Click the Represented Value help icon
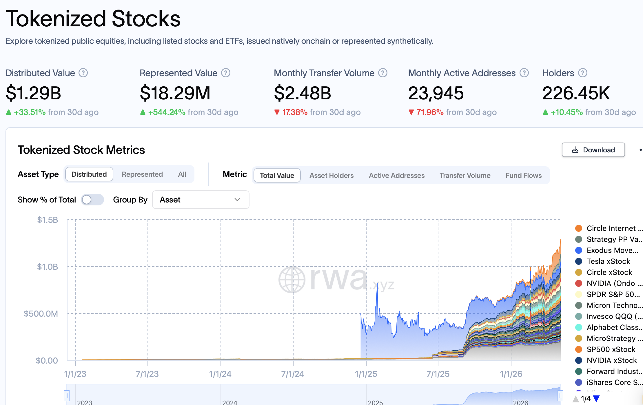Viewport: 643px width, 405px height. pos(226,73)
